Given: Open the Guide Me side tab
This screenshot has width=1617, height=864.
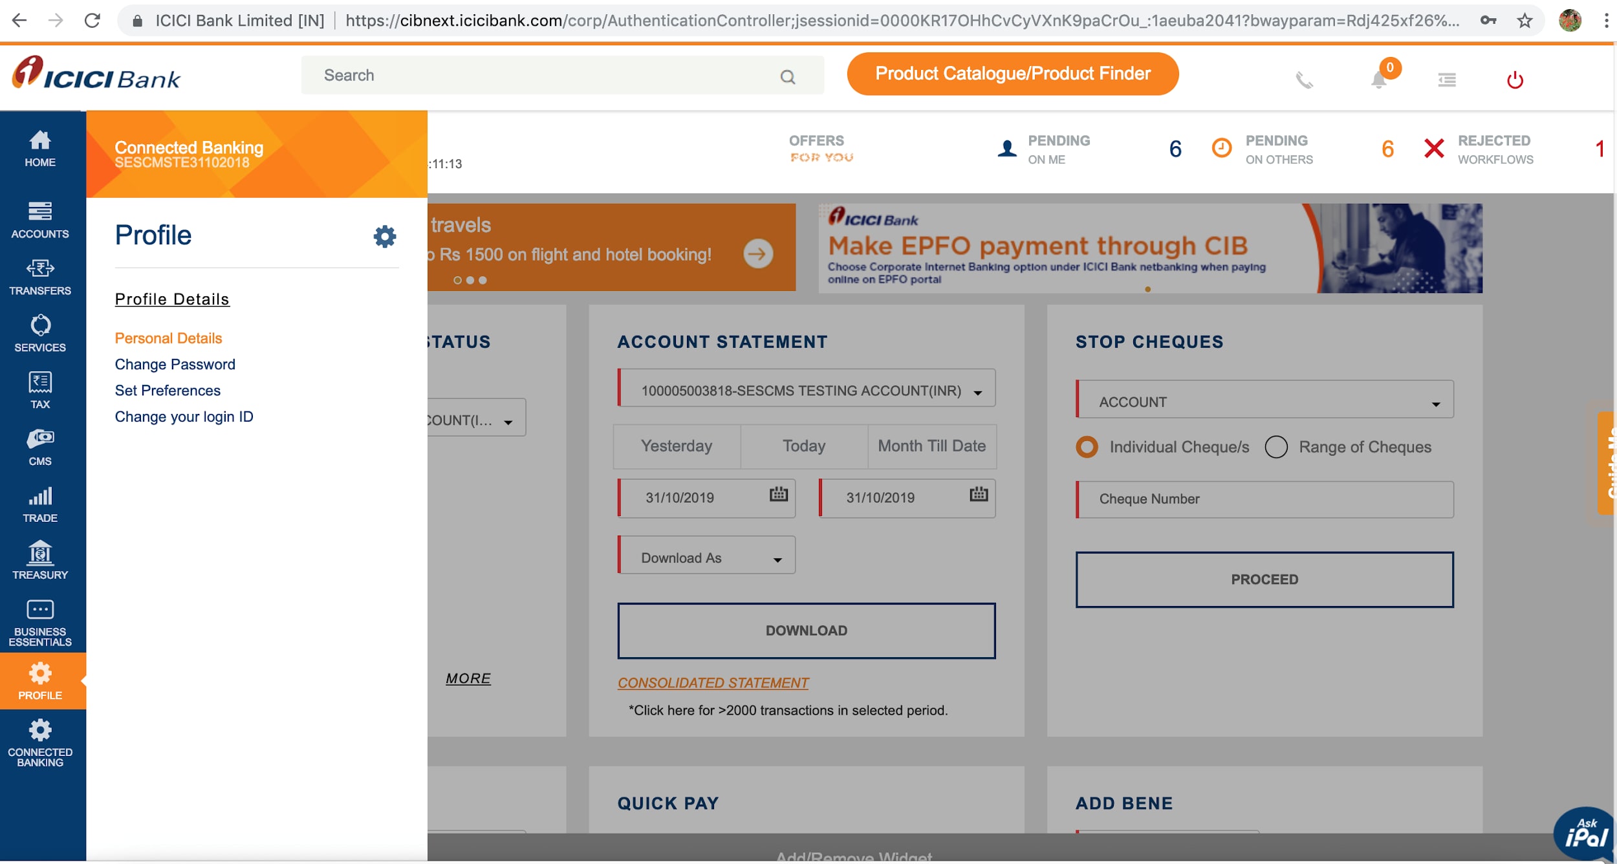Looking at the screenshot, I should coord(1607,463).
